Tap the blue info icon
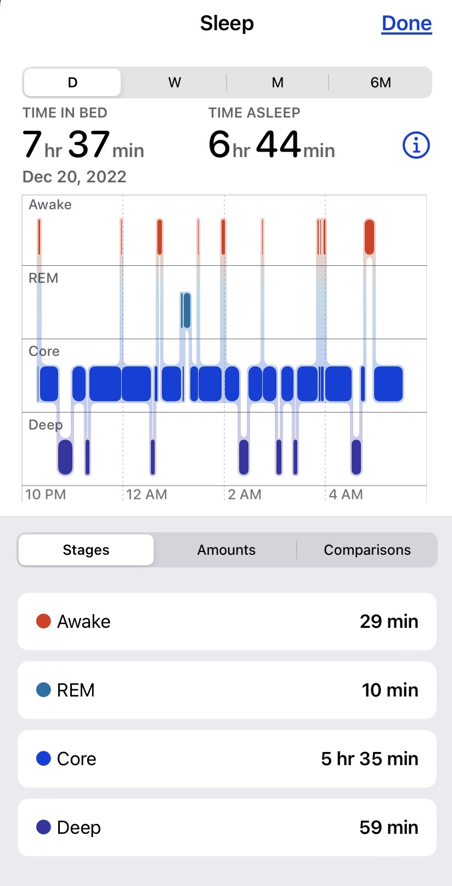This screenshot has height=886, width=452. click(416, 146)
